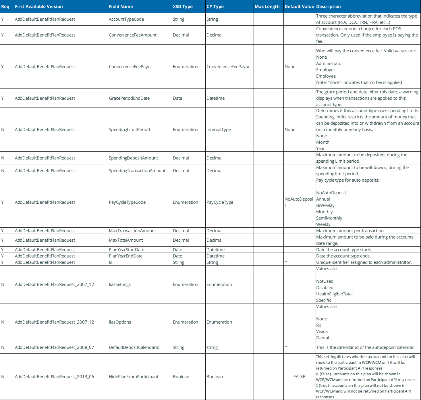Click the 'Maximum amount per transaction' description
This screenshot has width=421, height=400.
point(368,231)
